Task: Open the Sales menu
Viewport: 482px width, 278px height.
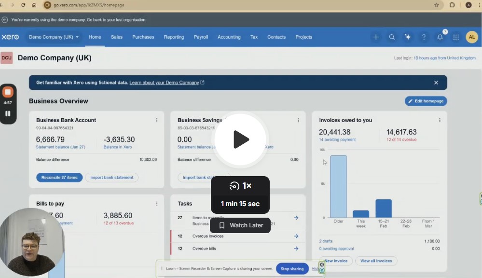Action: (116, 37)
